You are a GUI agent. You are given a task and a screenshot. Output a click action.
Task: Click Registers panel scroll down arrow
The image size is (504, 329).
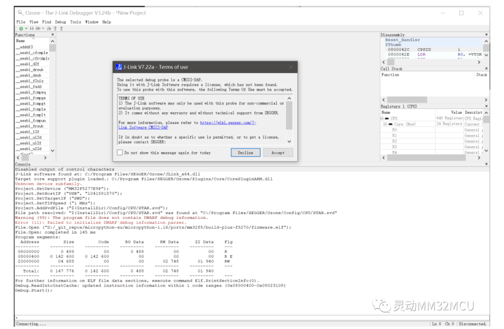(486, 150)
